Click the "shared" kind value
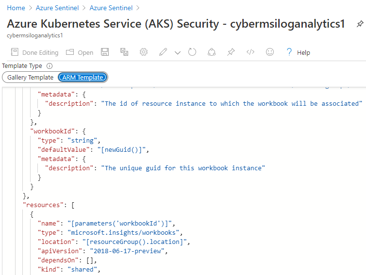This screenshot has height=275, width=366. click(83, 269)
